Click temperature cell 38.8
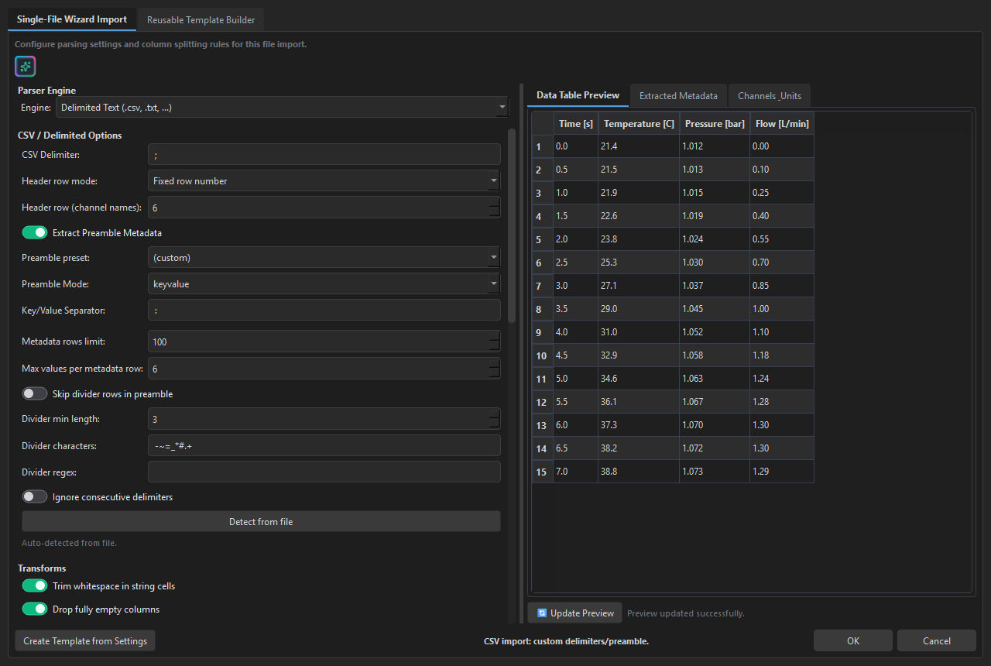991x666 pixels. coord(639,472)
